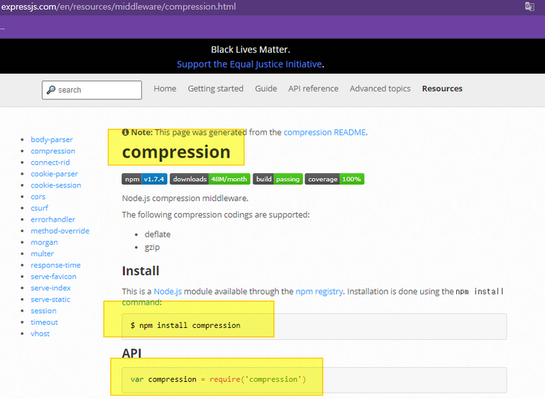
Task: Click the downloads 48M/month badge
Action: 210,179
